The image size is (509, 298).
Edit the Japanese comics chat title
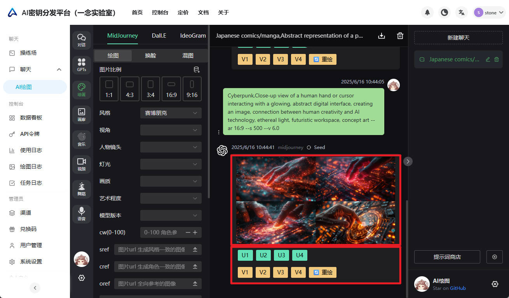488,59
